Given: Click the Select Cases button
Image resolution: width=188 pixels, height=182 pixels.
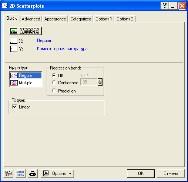Looking at the screenshot, I should pos(20,173).
